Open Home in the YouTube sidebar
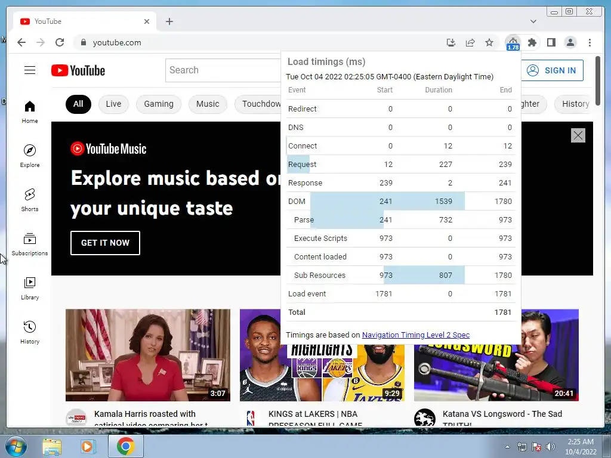The height and width of the screenshot is (458, 611). tap(30, 112)
